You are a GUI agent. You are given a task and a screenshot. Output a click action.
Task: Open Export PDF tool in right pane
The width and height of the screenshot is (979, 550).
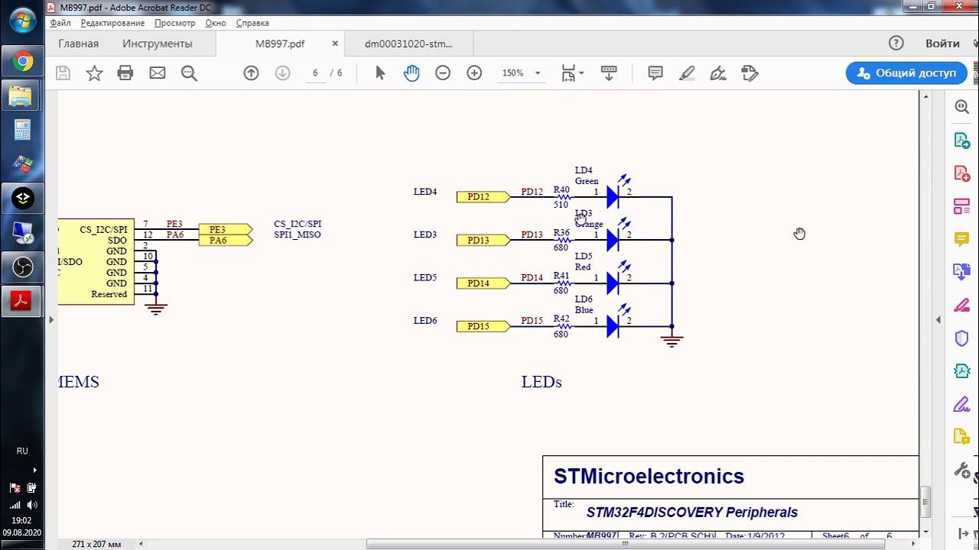point(962,141)
